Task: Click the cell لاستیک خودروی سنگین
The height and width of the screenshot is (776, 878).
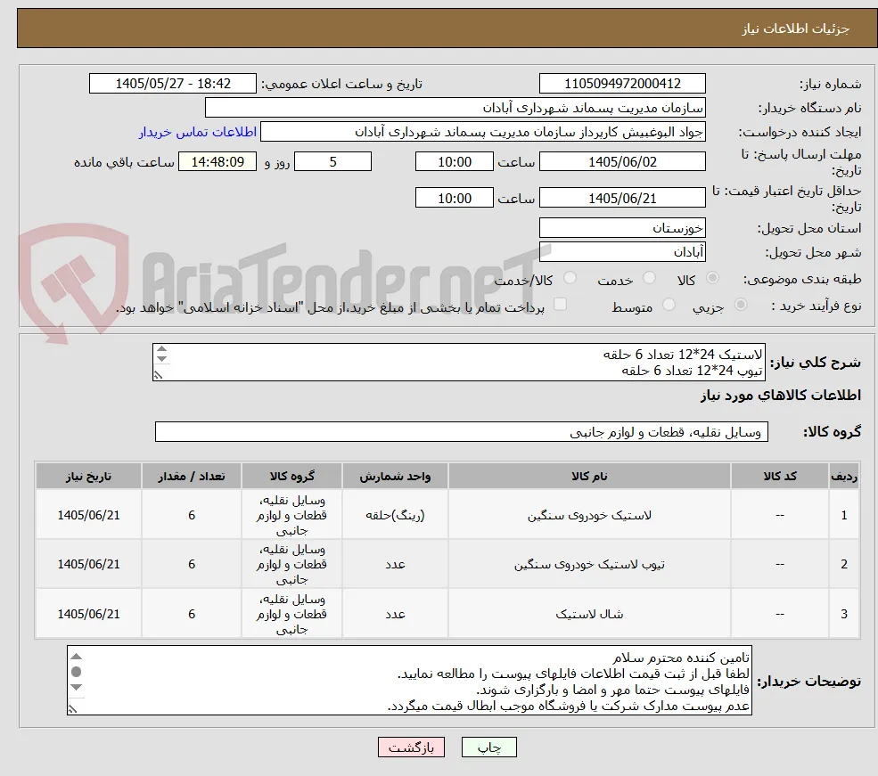Action: tap(589, 515)
